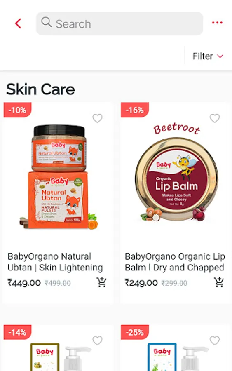232x371 pixels.
Task: Tap the -10% discount badge
Action: point(17,110)
